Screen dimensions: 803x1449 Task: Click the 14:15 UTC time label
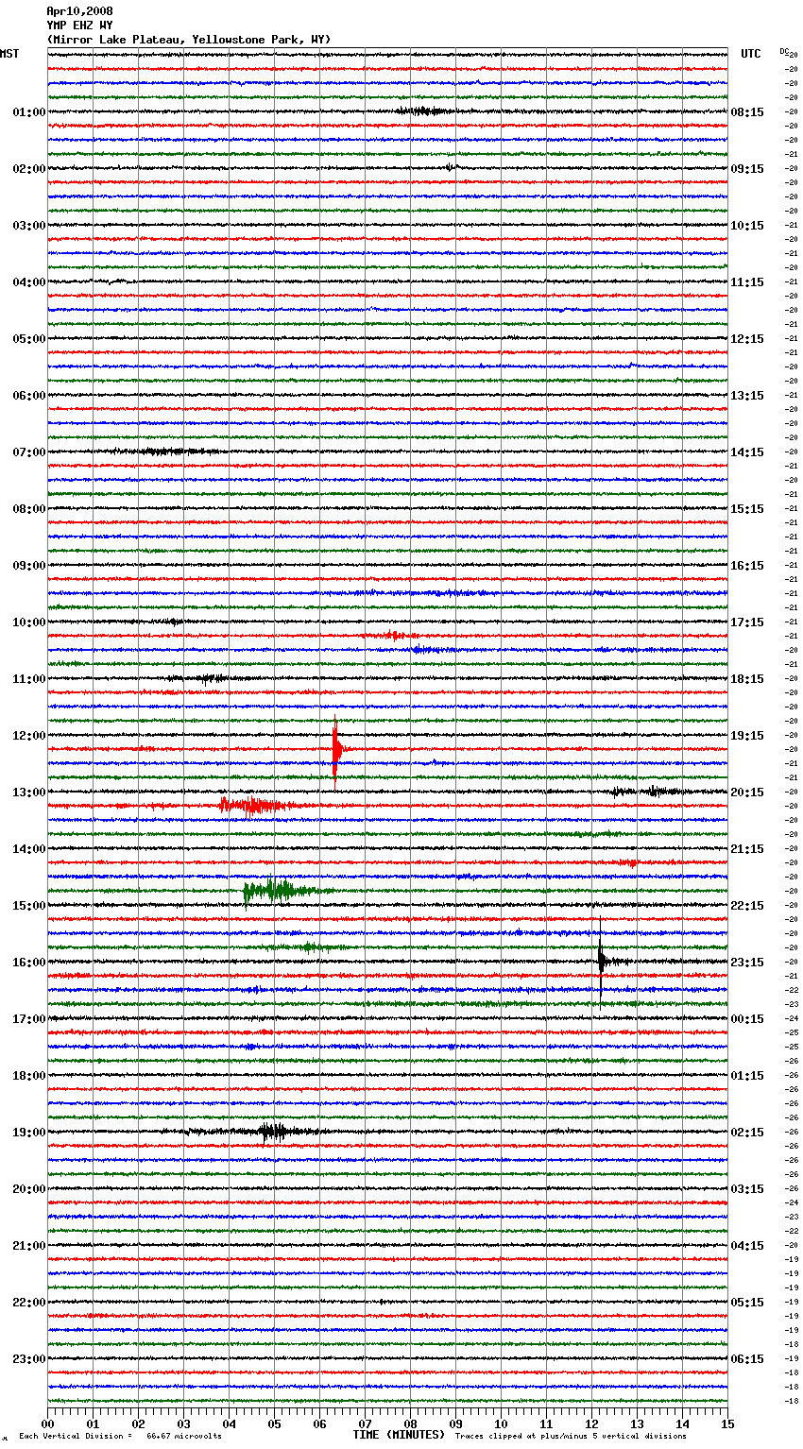tap(747, 452)
